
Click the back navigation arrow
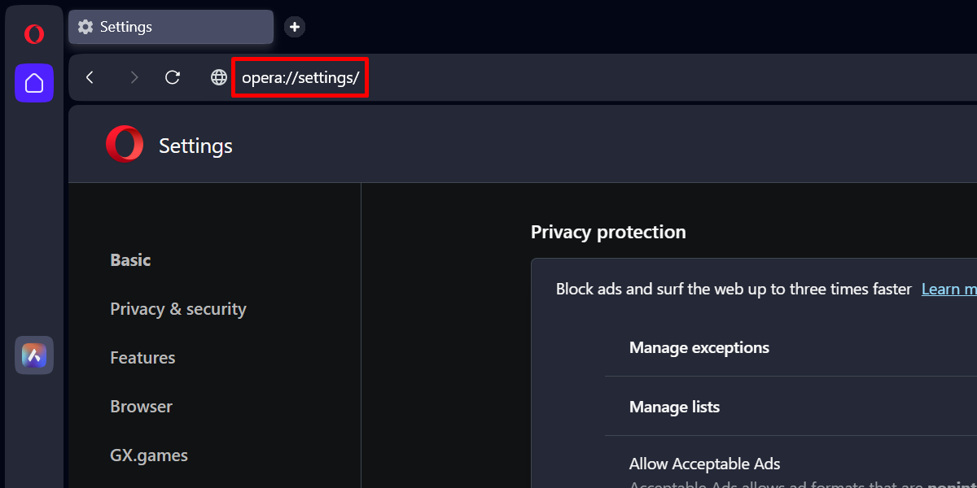tap(90, 76)
